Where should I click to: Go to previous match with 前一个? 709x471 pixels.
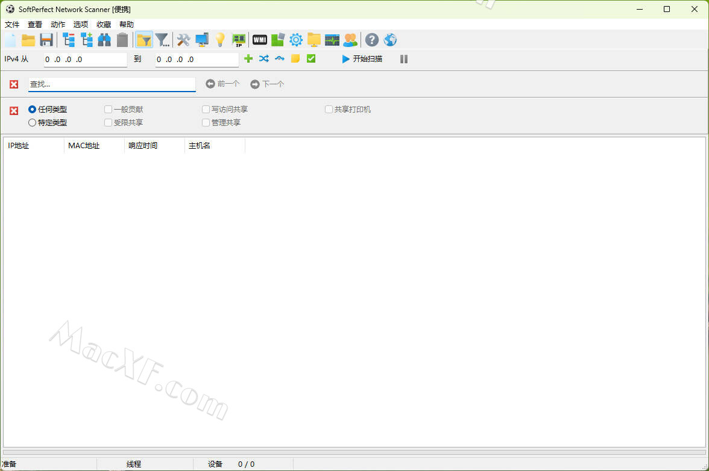pyautogui.click(x=222, y=84)
